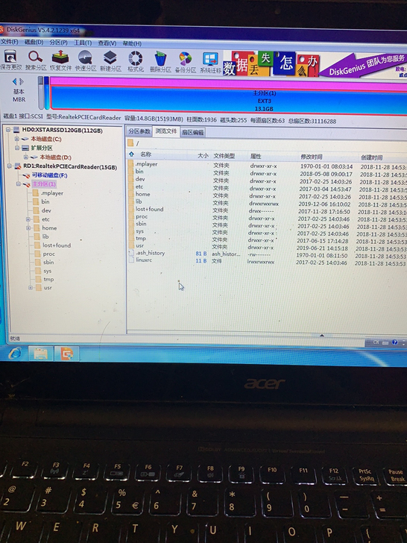Switch to the 扇区编辑 tab
The image size is (407, 543).
click(x=193, y=132)
